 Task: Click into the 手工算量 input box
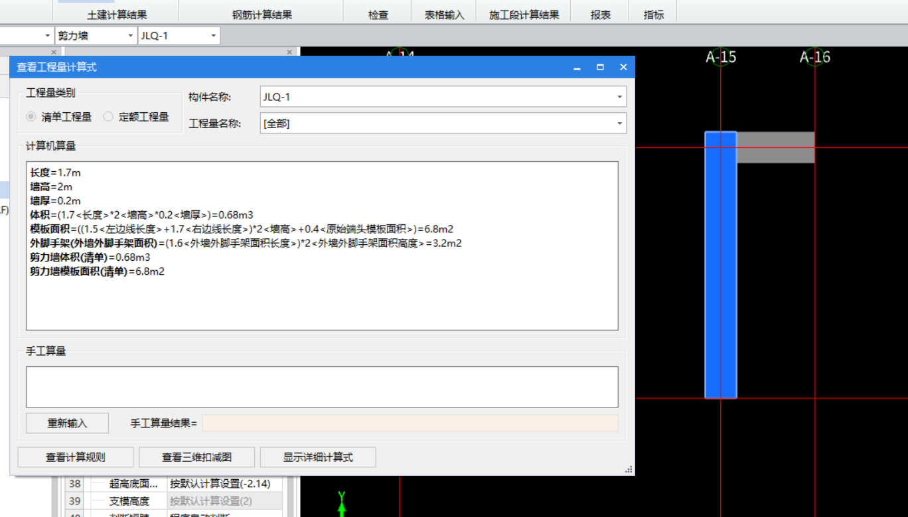322,387
